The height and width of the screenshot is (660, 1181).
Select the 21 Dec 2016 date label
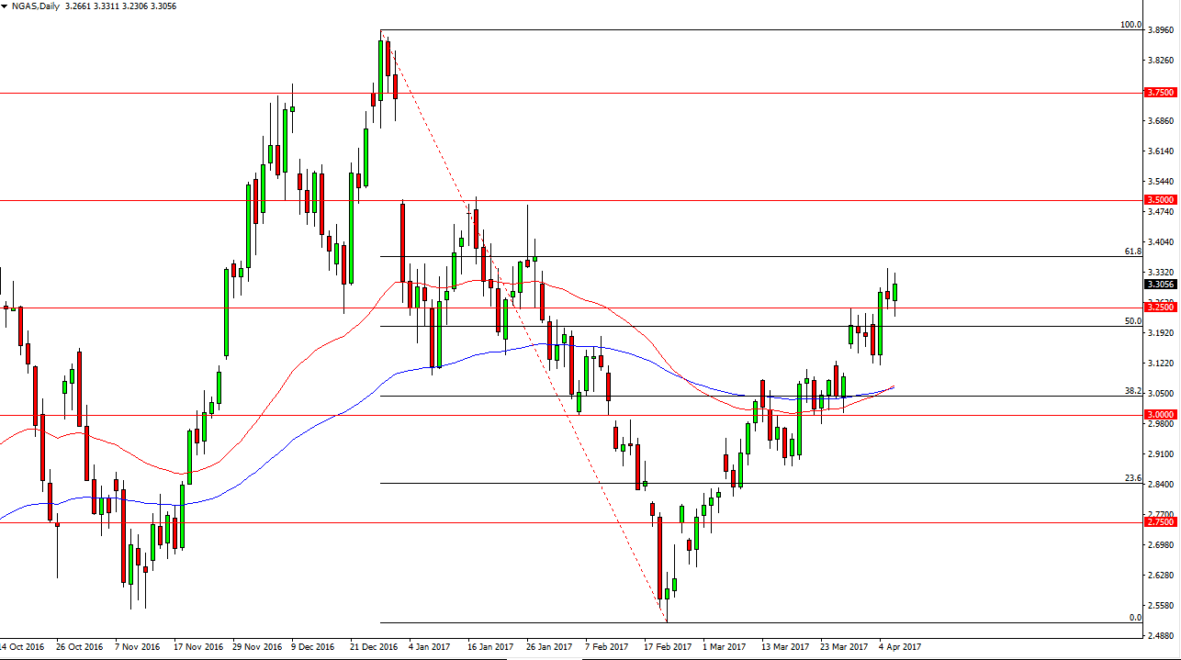coord(374,646)
